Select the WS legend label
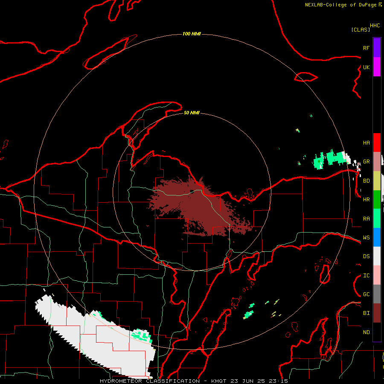Screen dimensions: 384x384 click(366, 238)
